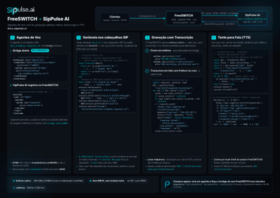Click the "Bridge direto" subheading
The image size is (280, 198).
coord(21,50)
